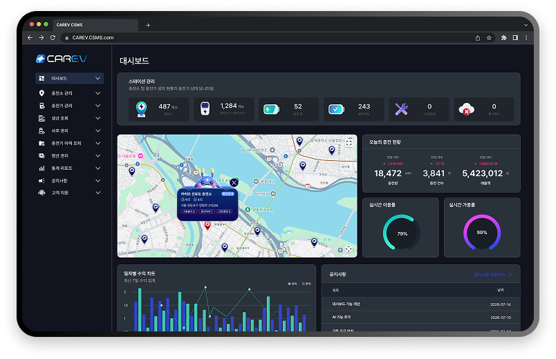This screenshot has height=359, width=556.
Task: Click the 487 stations card
Action: (158, 109)
